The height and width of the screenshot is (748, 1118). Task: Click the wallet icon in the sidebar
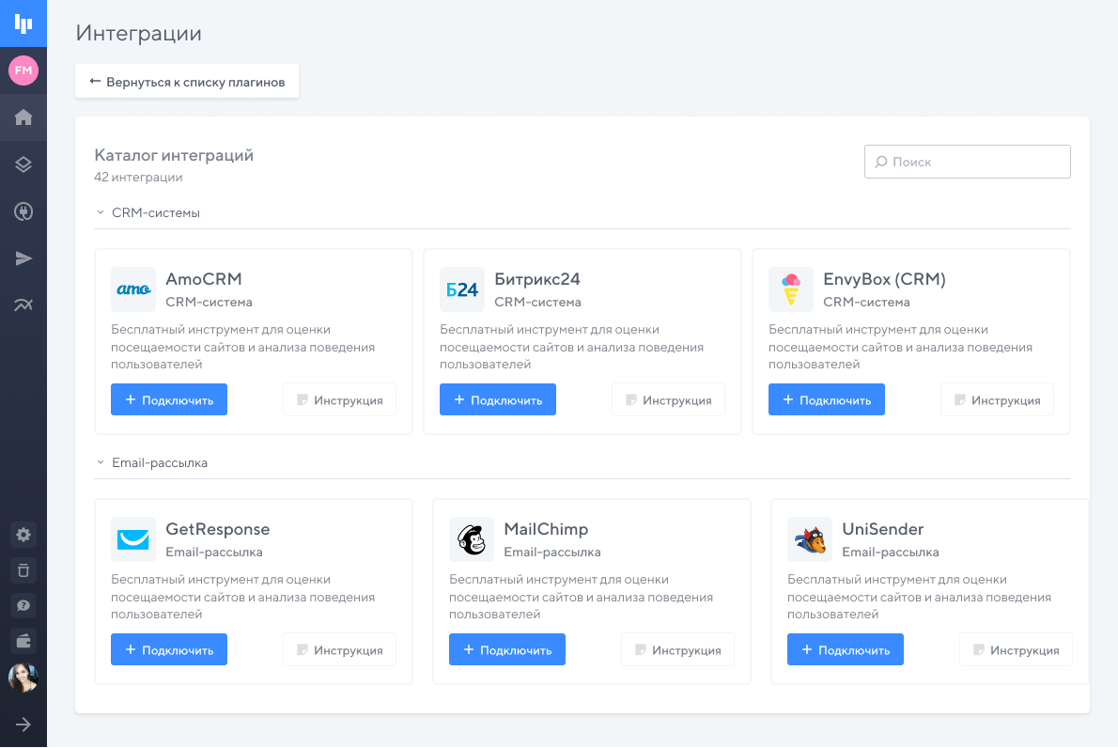pyautogui.click(x=23, y=642)
